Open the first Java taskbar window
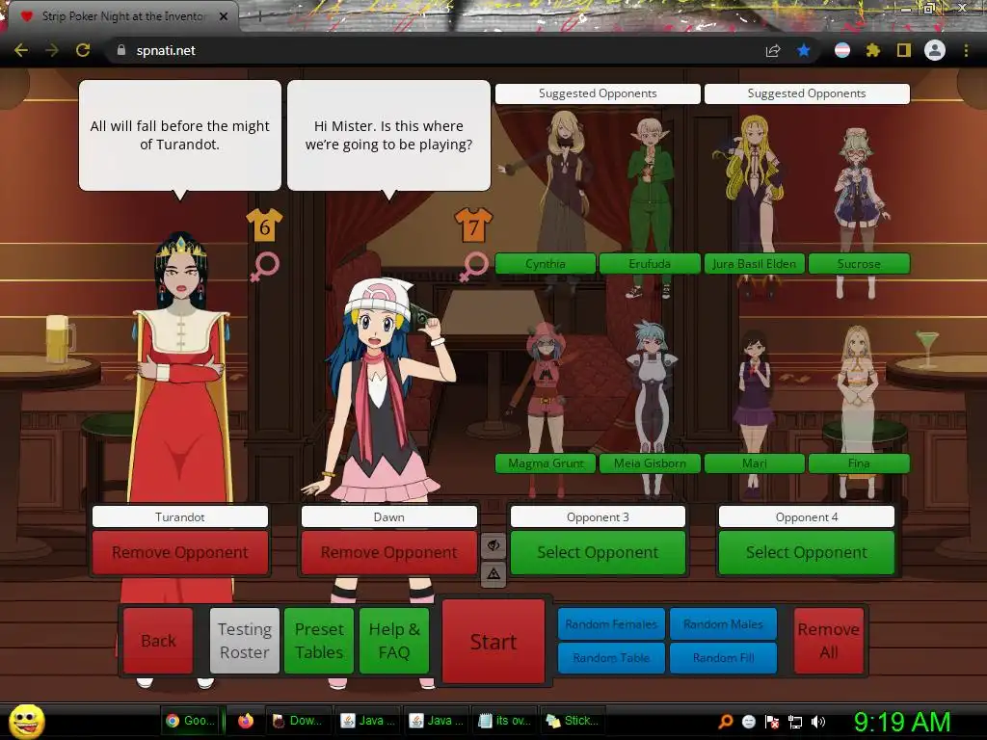Viewport: 987px width, 740px height. 367,721
